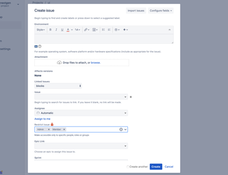Open the insert link tool
The image size is (228, 175).
[x=87, y=30]
